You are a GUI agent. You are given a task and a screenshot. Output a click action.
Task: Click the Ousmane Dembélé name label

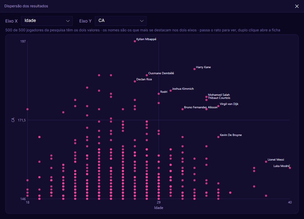click(x=161, y=73)
